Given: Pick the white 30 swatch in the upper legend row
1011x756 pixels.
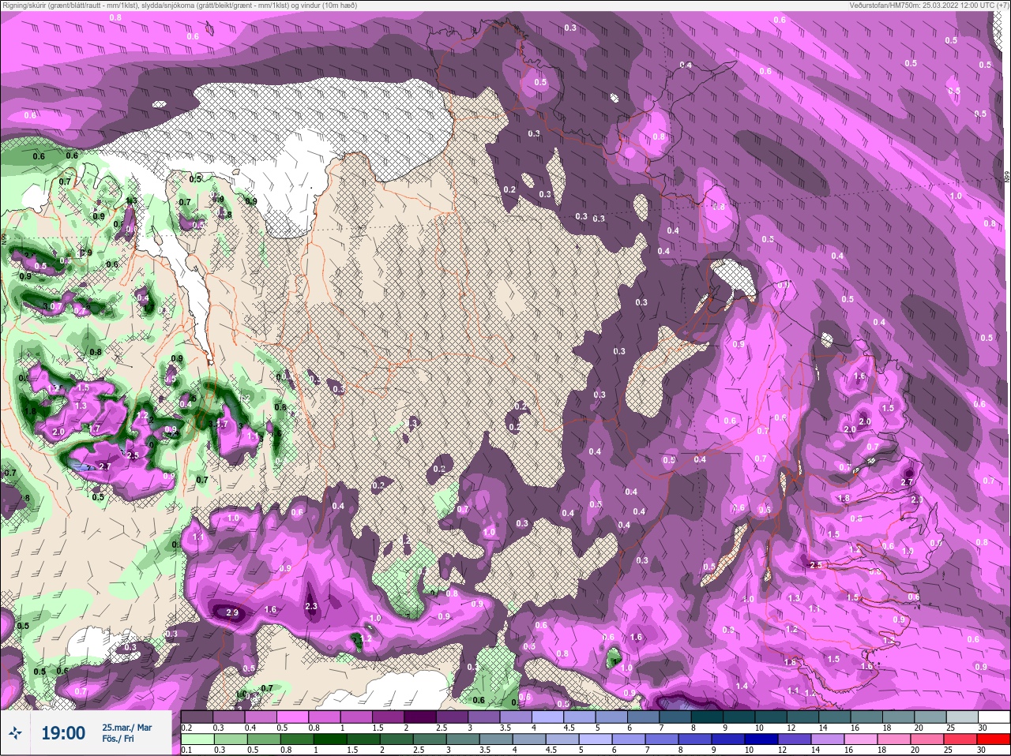Looking at the screenshot, I should tap(994, 717).
